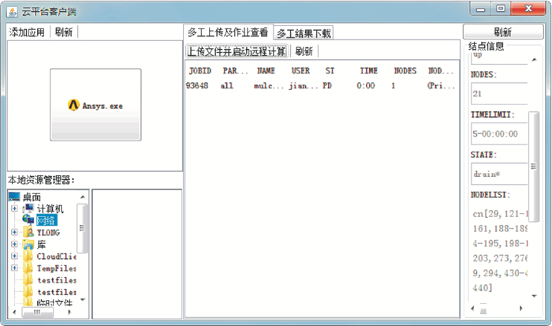This screenshot has height=326, width=552.
Task: Click the Ansys.exe application icon
Action: coord(74,105)
